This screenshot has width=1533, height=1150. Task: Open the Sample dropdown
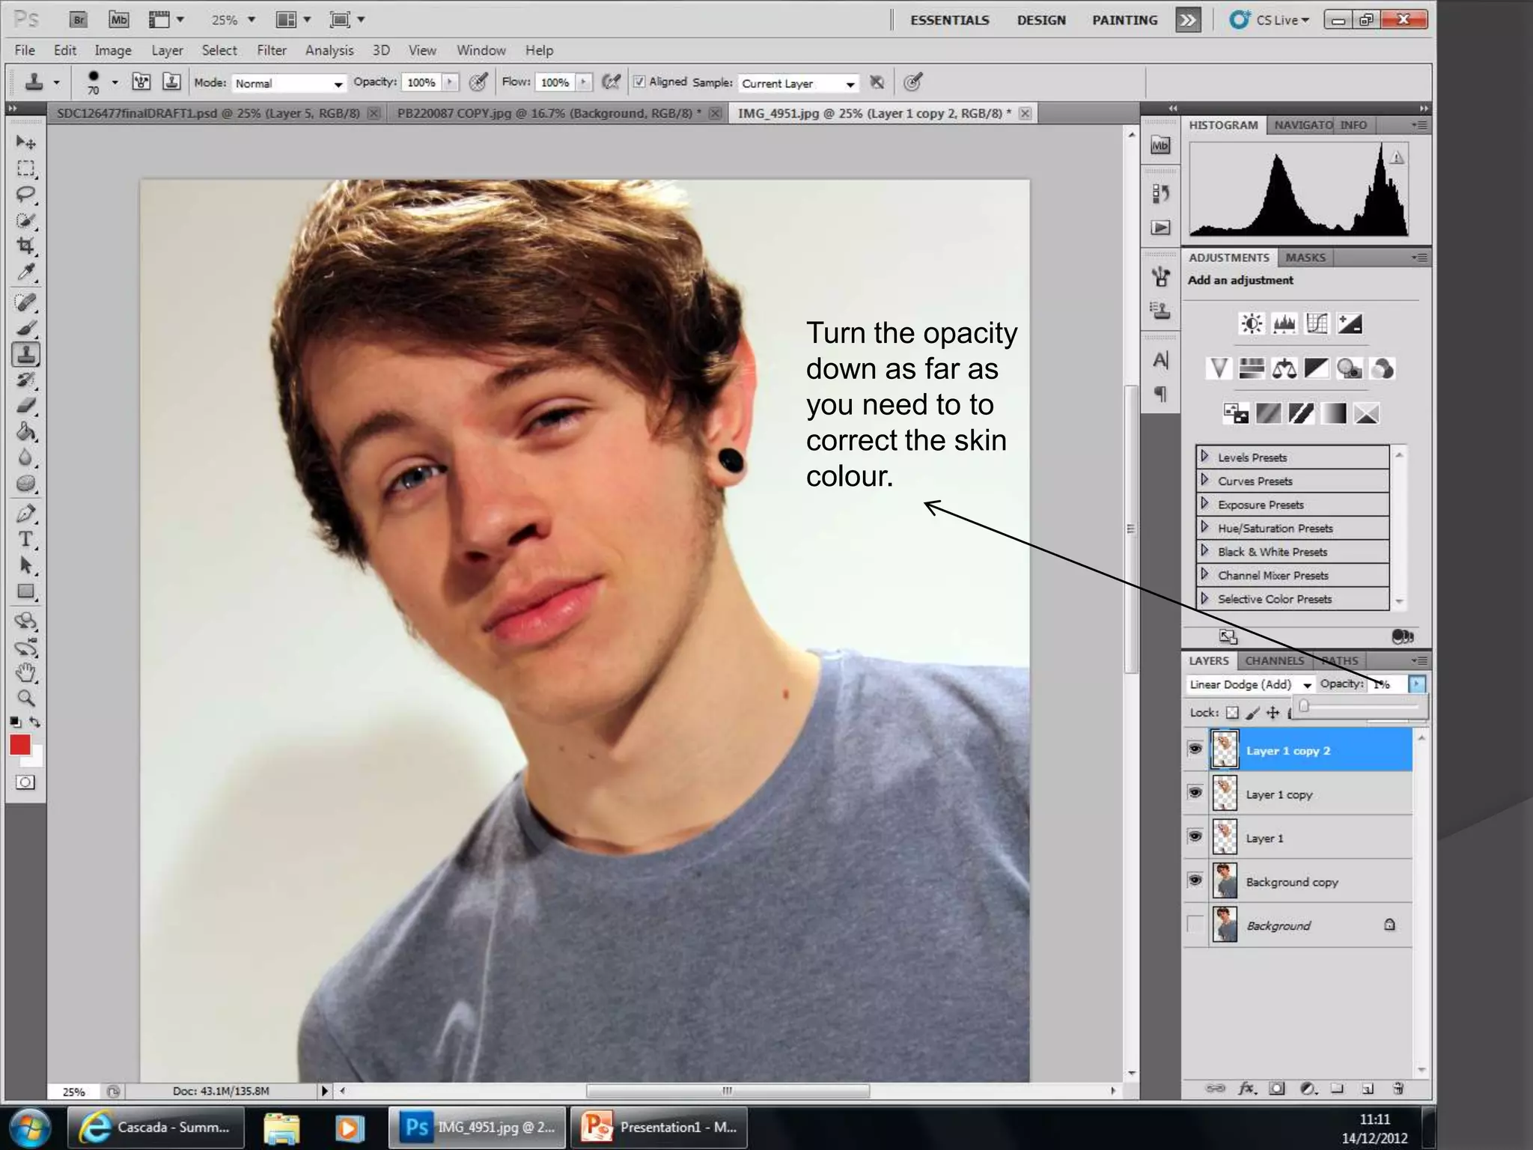798,83
